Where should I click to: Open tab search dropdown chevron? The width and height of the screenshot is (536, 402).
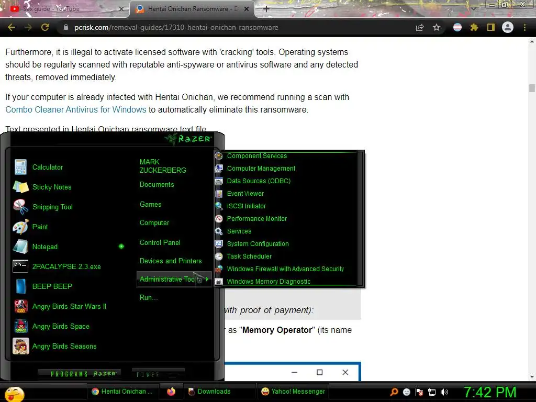[x=474, y=8]
